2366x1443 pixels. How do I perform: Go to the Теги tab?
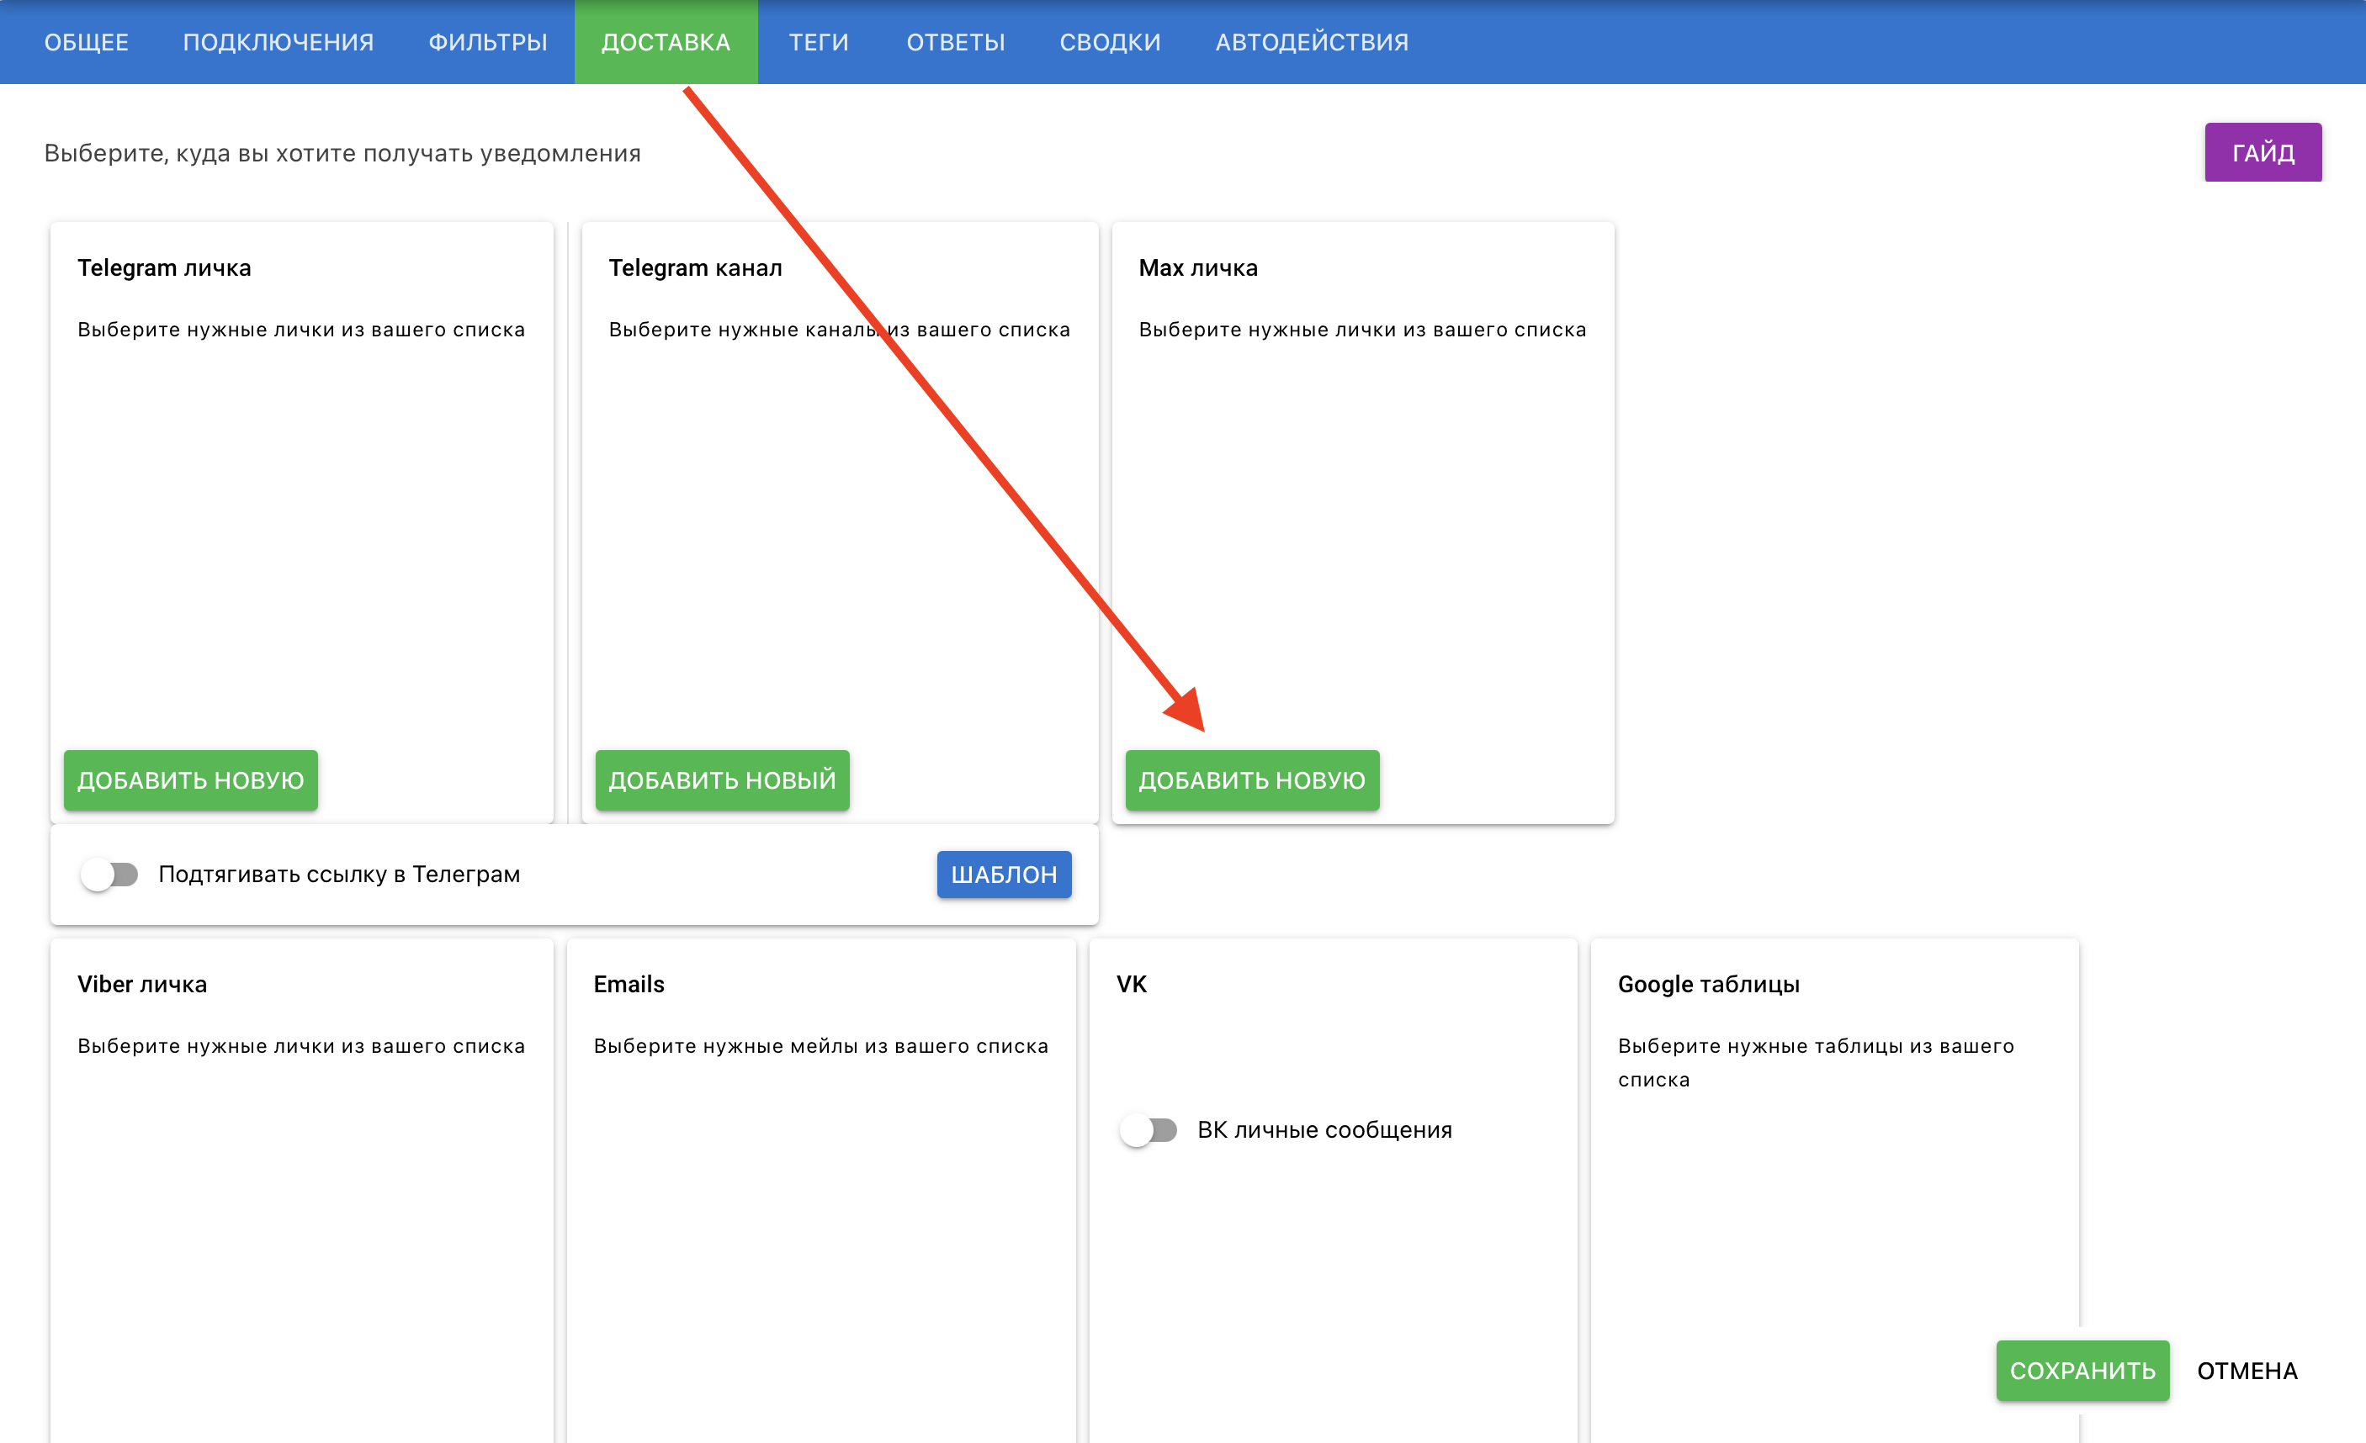click(818, 42)
